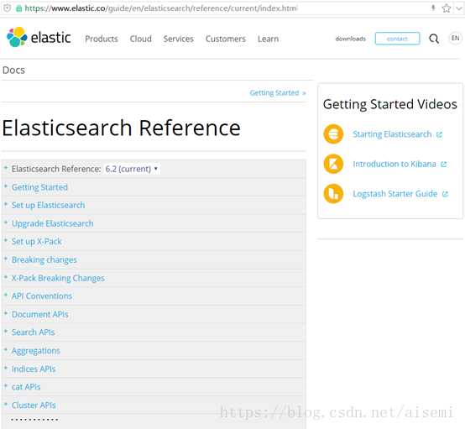
Task: Click external link icon beside Logstash Starter Guide
Action: point(445,194)
